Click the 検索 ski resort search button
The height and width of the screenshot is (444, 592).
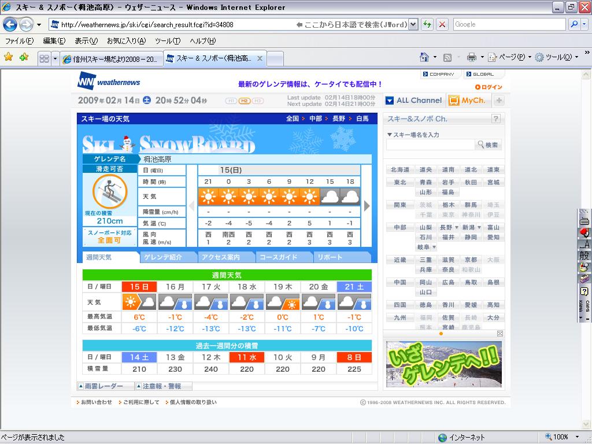488,145
